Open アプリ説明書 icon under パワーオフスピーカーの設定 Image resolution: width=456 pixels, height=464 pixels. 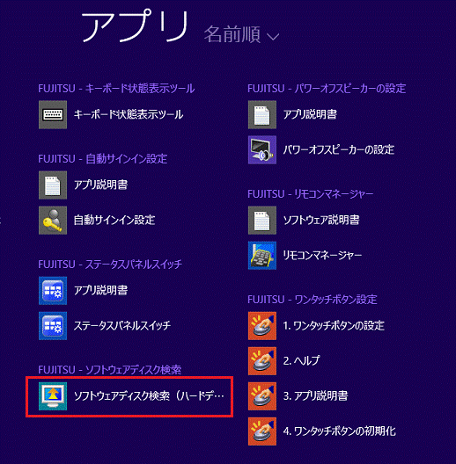click(262, 114)
